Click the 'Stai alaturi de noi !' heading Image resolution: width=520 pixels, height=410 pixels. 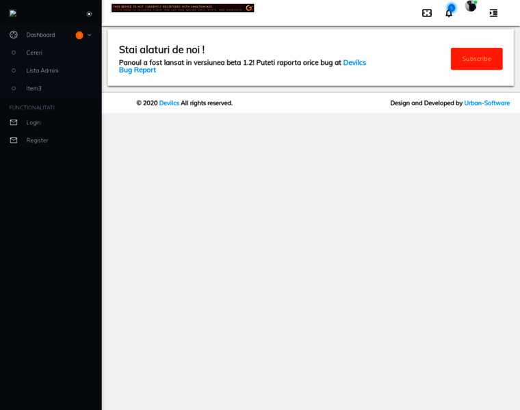162,50
